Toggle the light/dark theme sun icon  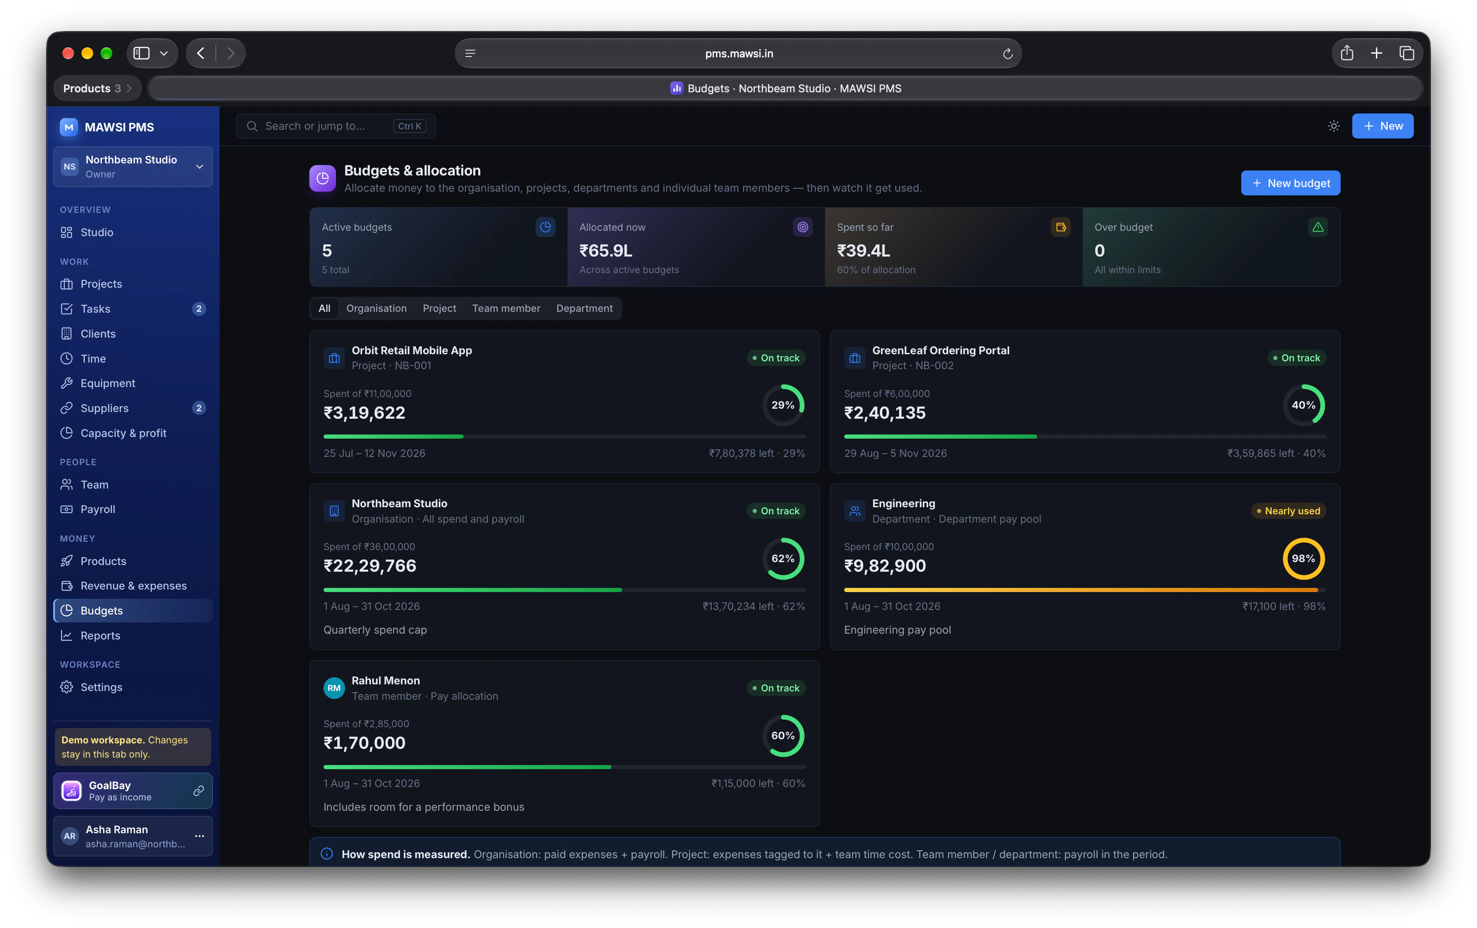(x=1334, y=126)
